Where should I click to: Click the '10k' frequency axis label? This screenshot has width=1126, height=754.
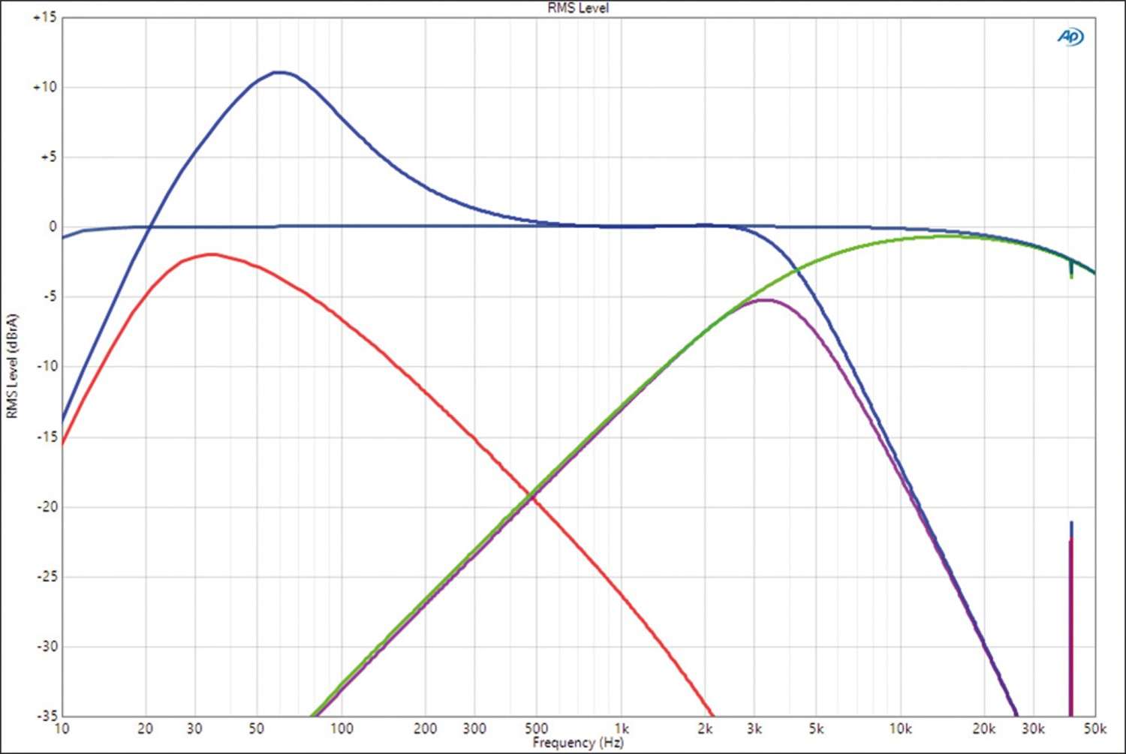[x=900, y=728]
